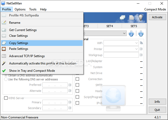Switch to the SET5 tab
This screenshot has height=120, width=168.
[134, 26]
